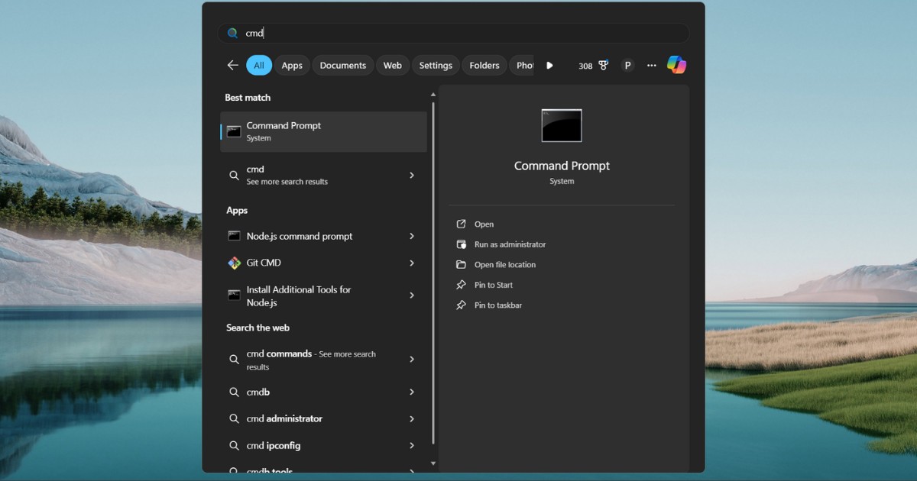Image resolution: width=917 pixels, height=481 pixels.
Task: Click the back arrow icon
Action: point(232,66)
